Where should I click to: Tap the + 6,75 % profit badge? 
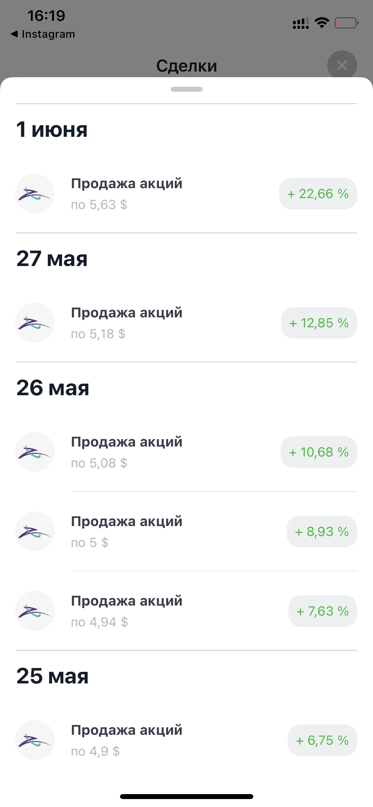tap(322, 740)
